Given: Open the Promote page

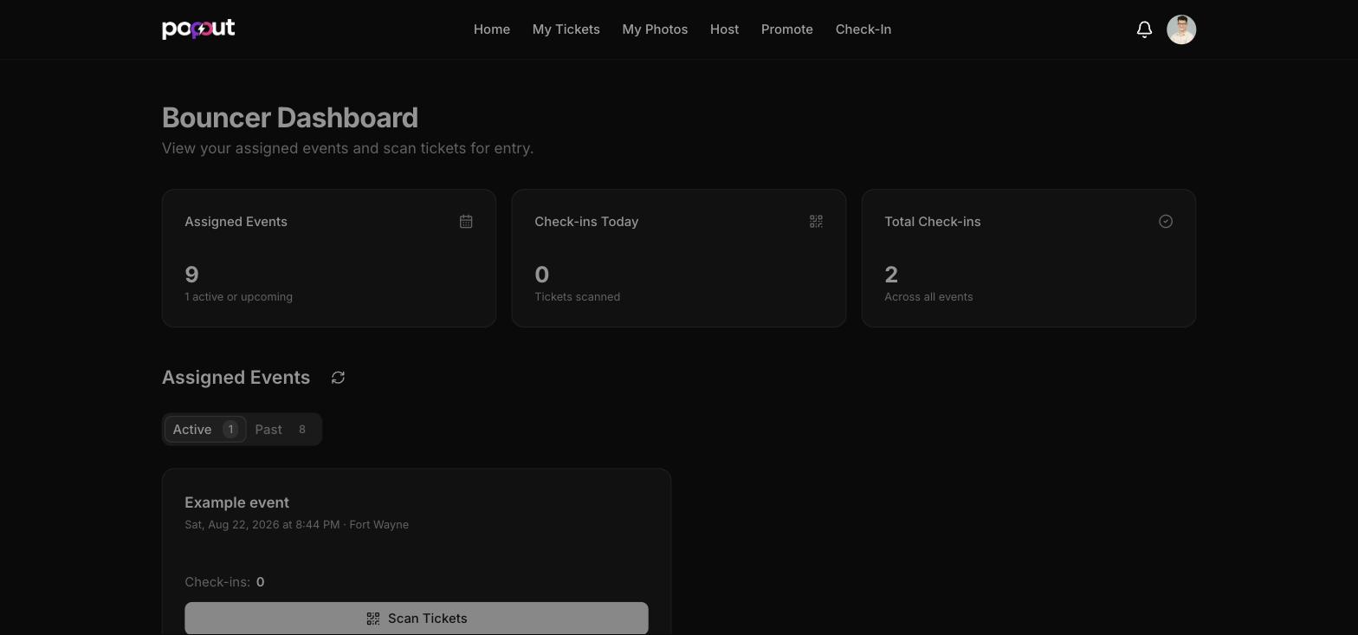Looking at the screenshot, I should tap(787, 29).
